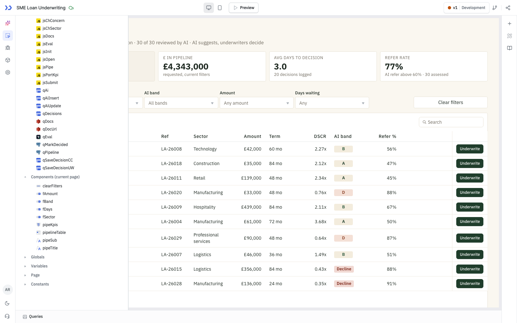
Task: Open the modules cube icon
Action: pyautogui.click(x=8, y=60)
